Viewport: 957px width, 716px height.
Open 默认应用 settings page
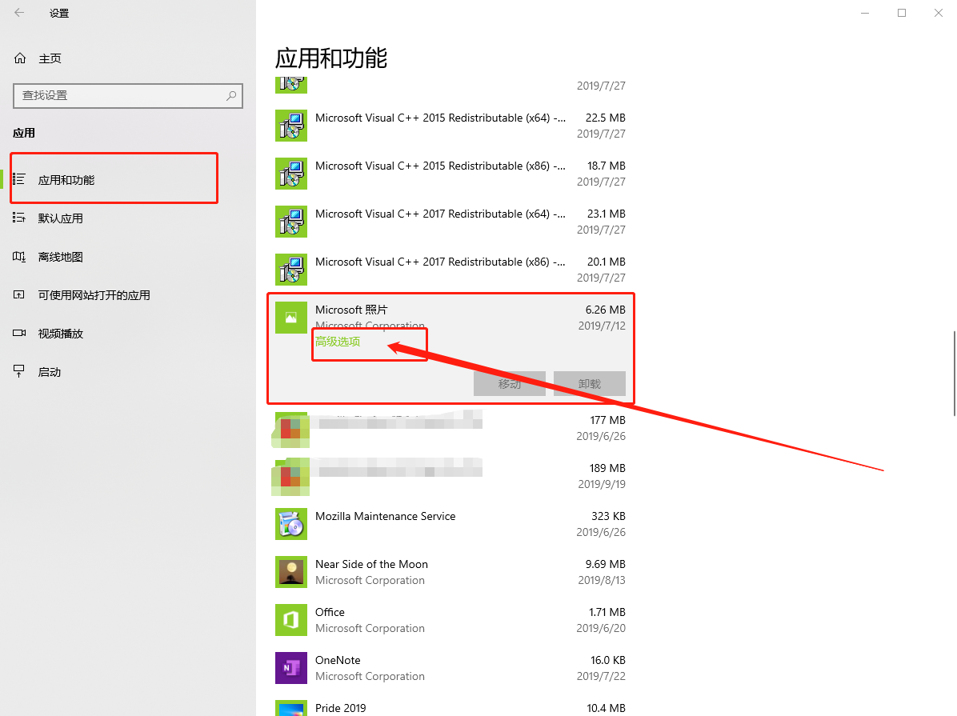[61, 218]
